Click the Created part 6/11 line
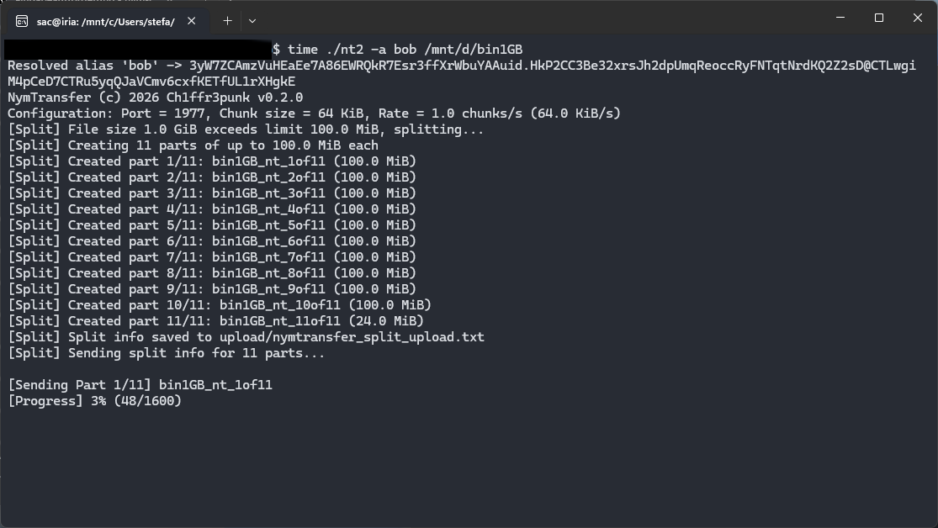Viewport: 938px width, 528px height. tap(212, 241)
